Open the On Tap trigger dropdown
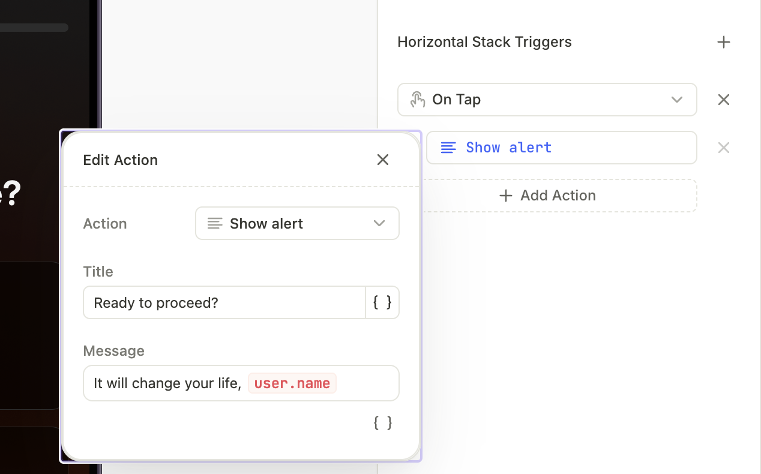 click(547, 100)
